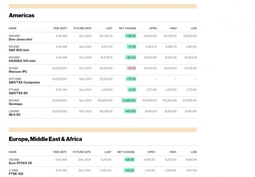The width and height of the screenshot is (255, 177).
Task: Open the Euro STOXX 50 link
Action: tap(20, 163)
